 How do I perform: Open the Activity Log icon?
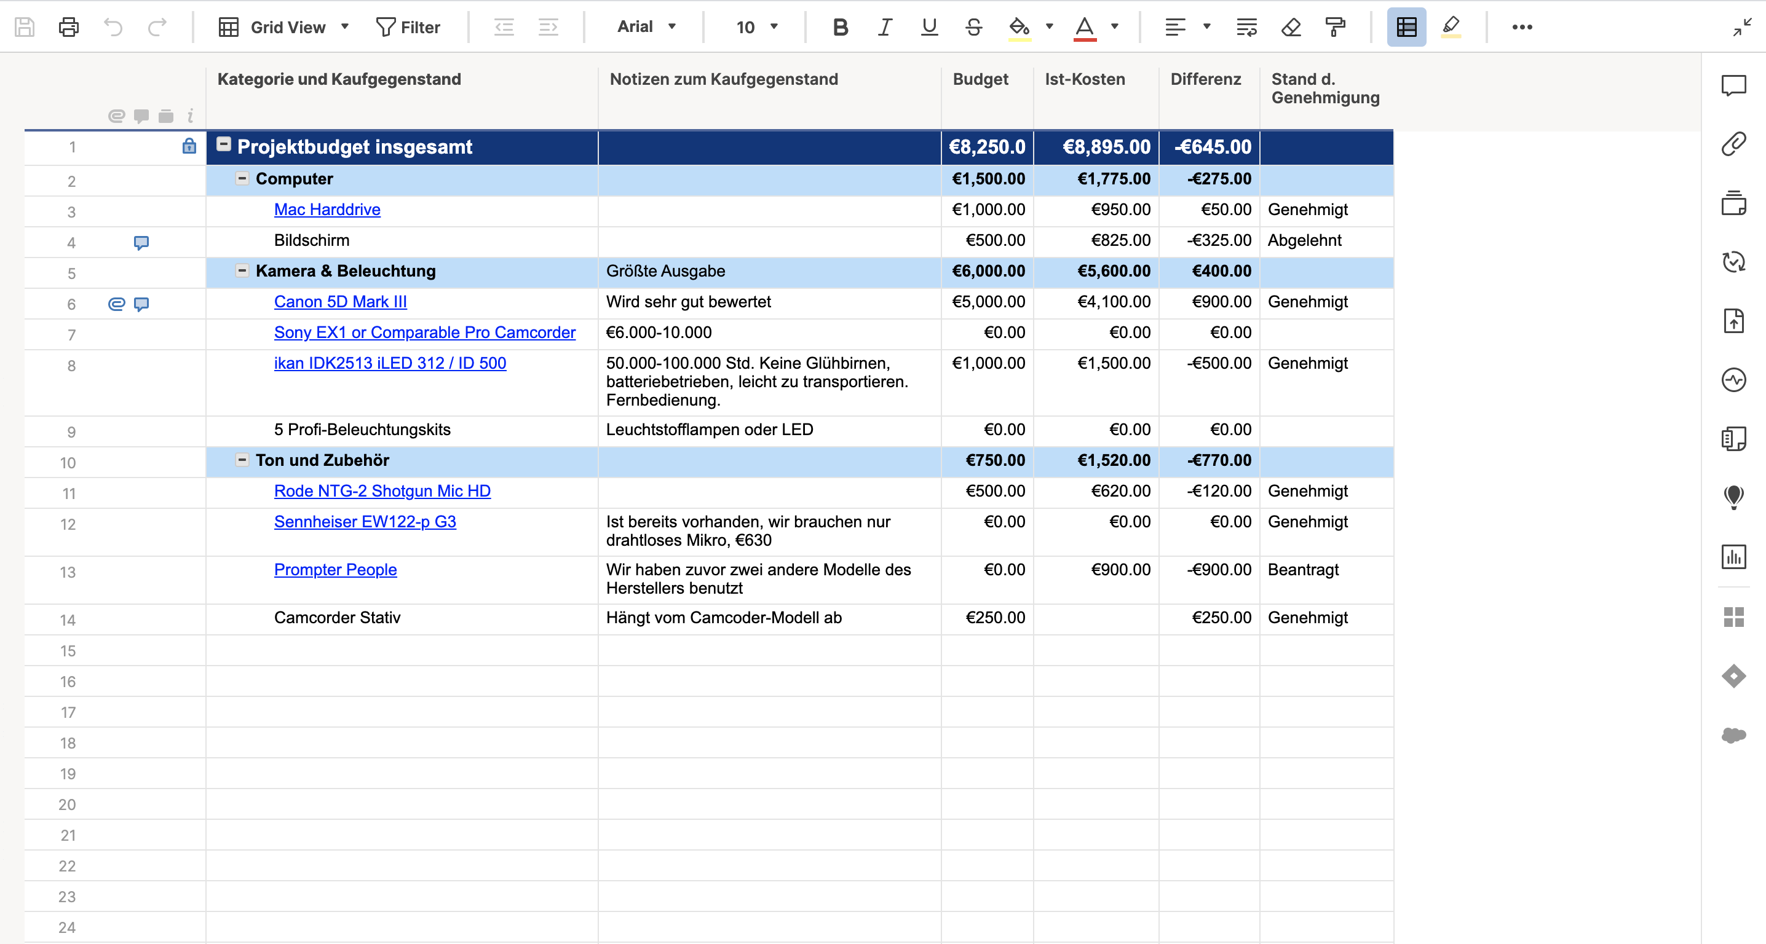pos(1734,380)
